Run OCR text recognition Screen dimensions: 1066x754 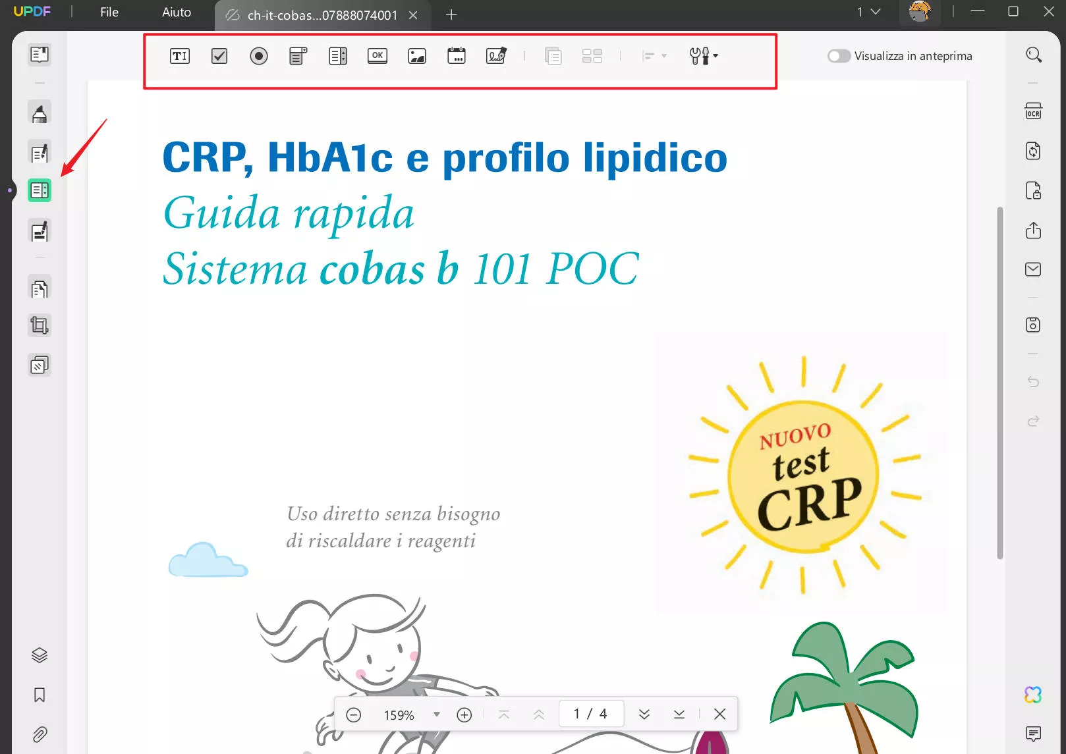(1034, 111)
